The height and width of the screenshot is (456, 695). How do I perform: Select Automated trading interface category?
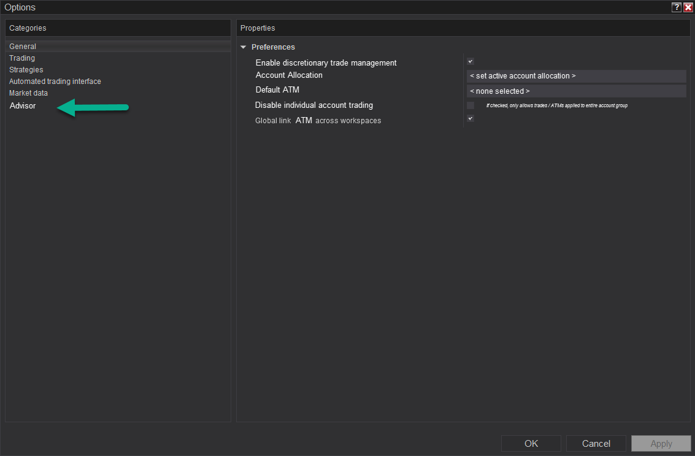pos(55,82)
